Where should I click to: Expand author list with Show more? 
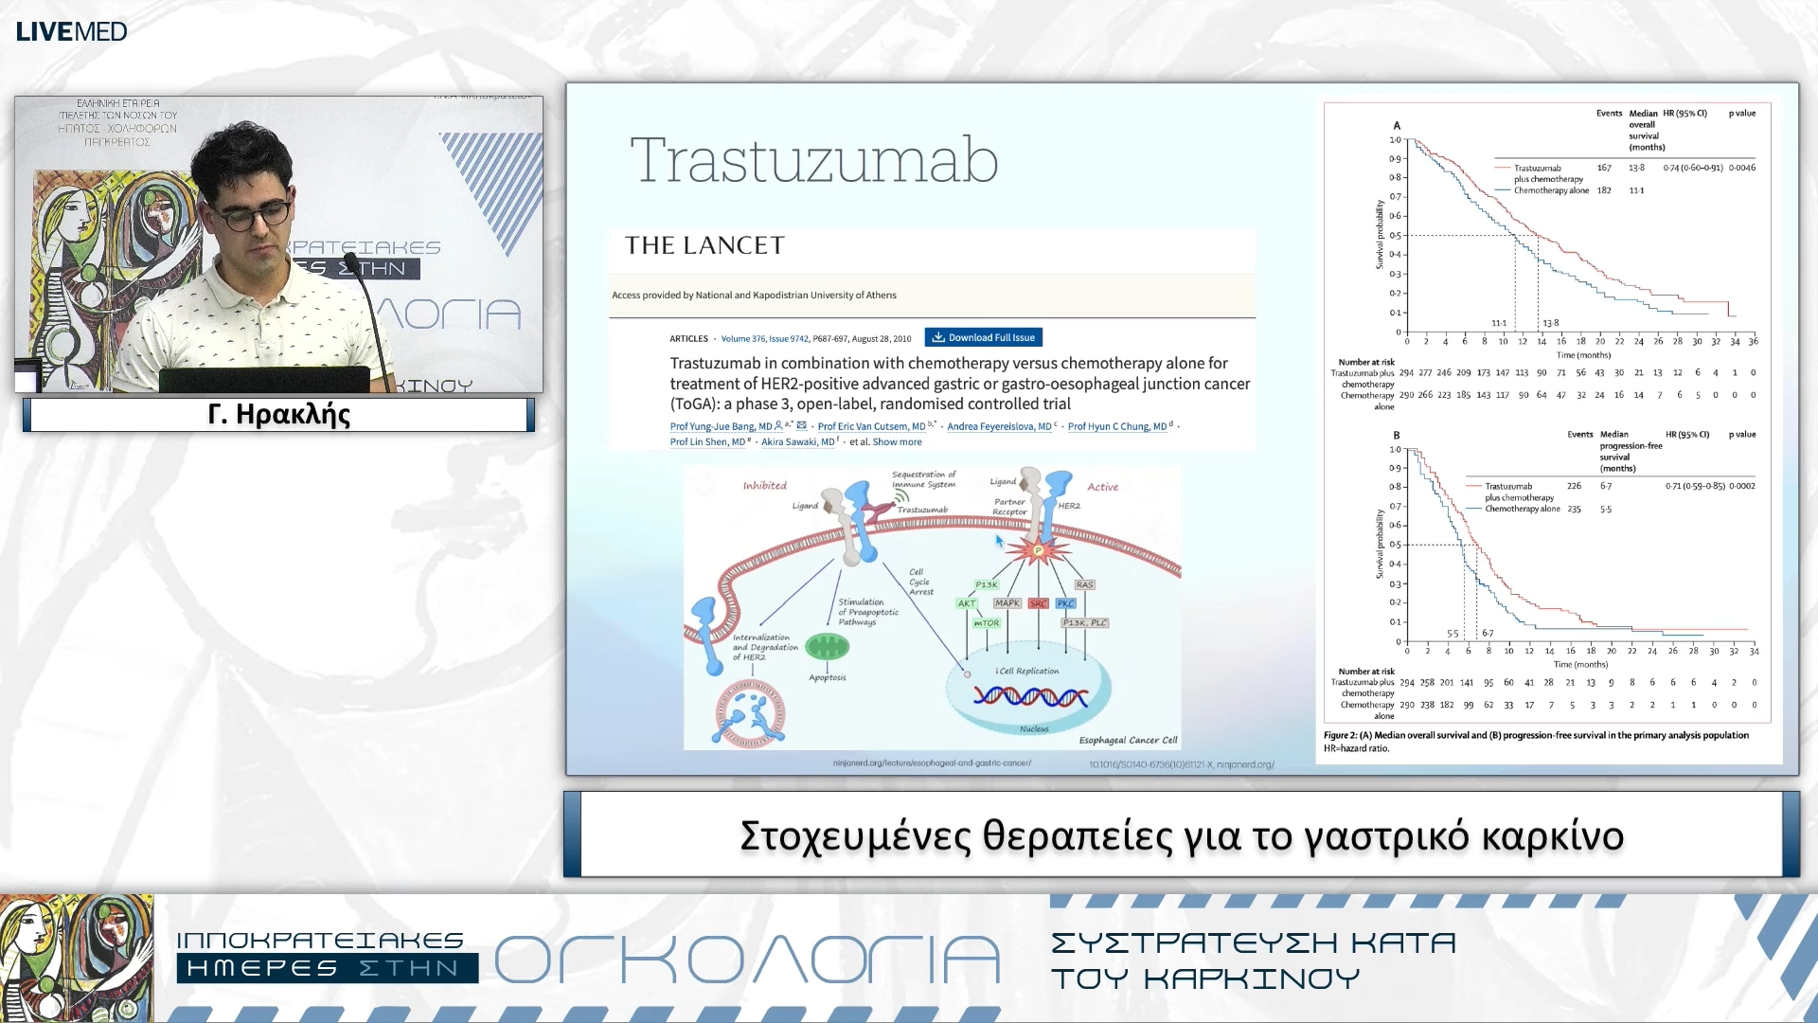(897, 441)
